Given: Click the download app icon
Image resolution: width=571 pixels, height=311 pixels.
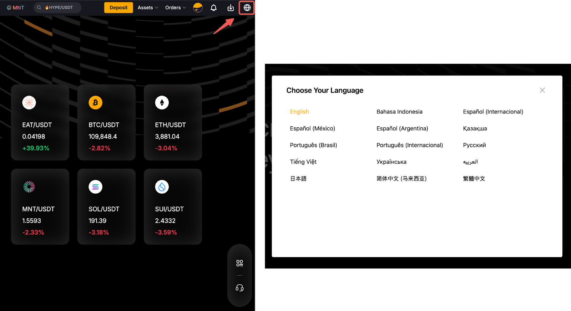Looking at the screenshot, I should click(x=231, y=7).
